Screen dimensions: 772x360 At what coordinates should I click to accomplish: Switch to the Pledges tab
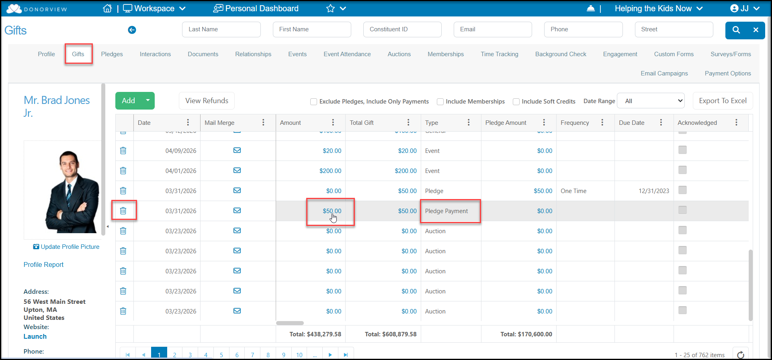(x=112, y=54)
